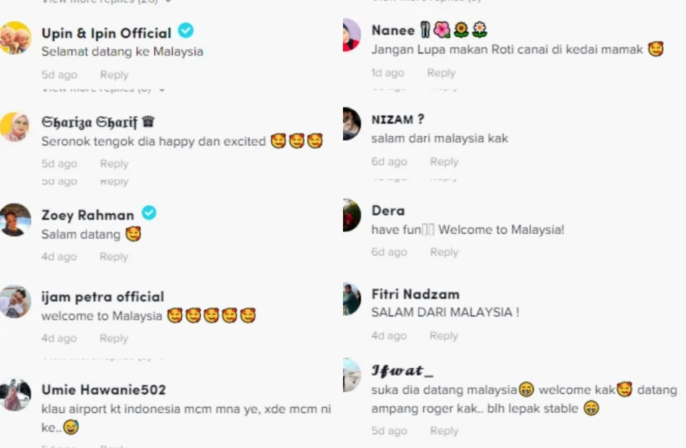
Task: Reply to Ifwat_'s comment
Action: (444, 431)
